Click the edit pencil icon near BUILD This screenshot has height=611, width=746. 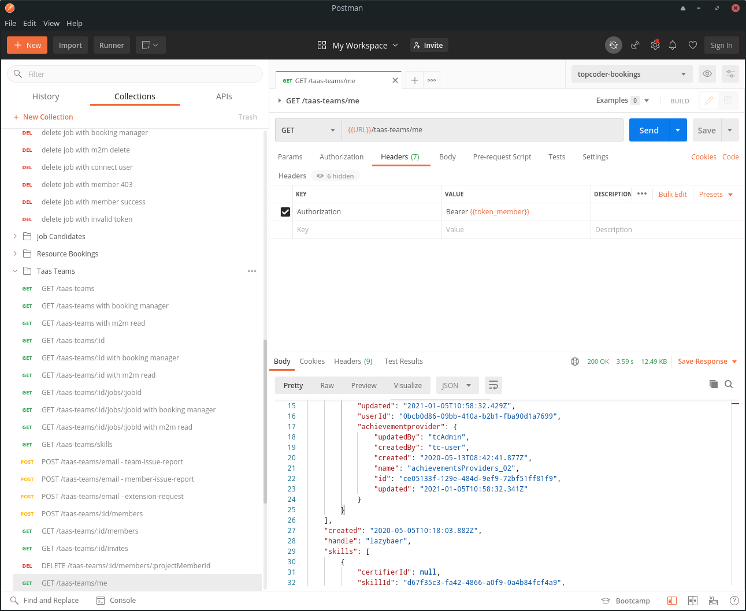(x=709, y=100)
